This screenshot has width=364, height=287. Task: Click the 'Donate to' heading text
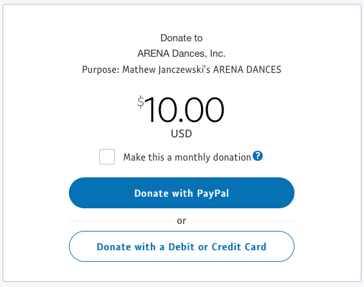point(182,38)
